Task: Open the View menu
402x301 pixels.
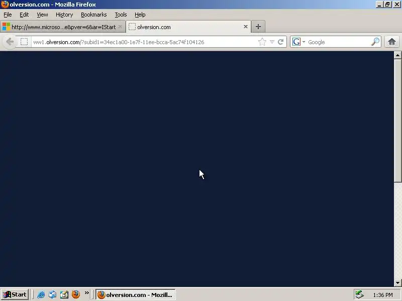Action: click(42, 15)
